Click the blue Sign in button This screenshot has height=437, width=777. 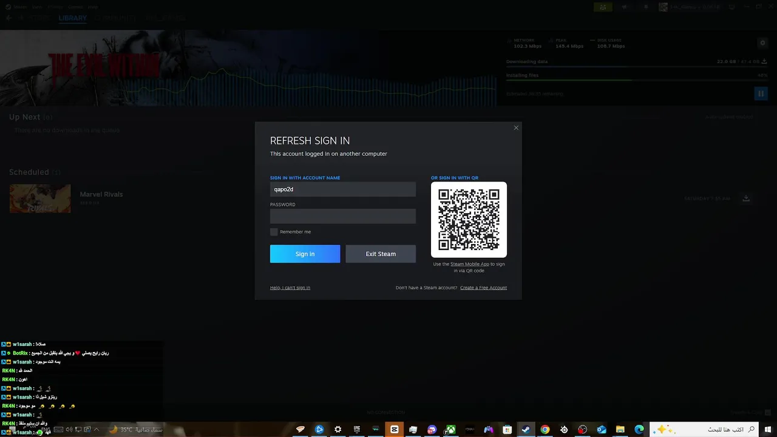[x=305, y=254]
